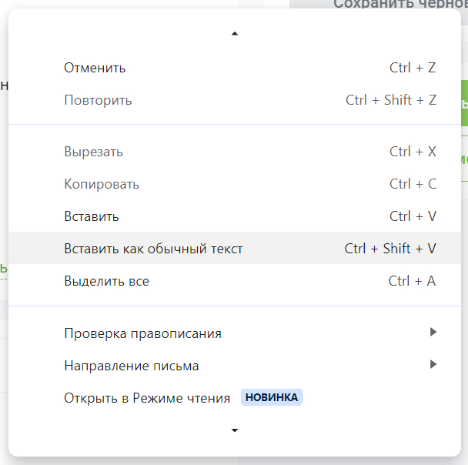Click the Ctrl + Shift + Z shortcut label
Image resolution: width=468 pixels, height=465 pixels.
pyautogui.click(x=391, y=100)
